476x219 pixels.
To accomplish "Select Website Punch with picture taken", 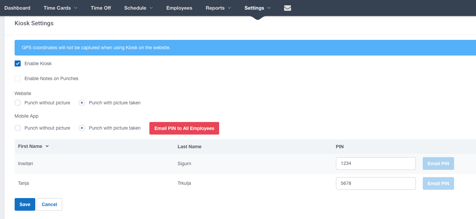I will [82, 103].
